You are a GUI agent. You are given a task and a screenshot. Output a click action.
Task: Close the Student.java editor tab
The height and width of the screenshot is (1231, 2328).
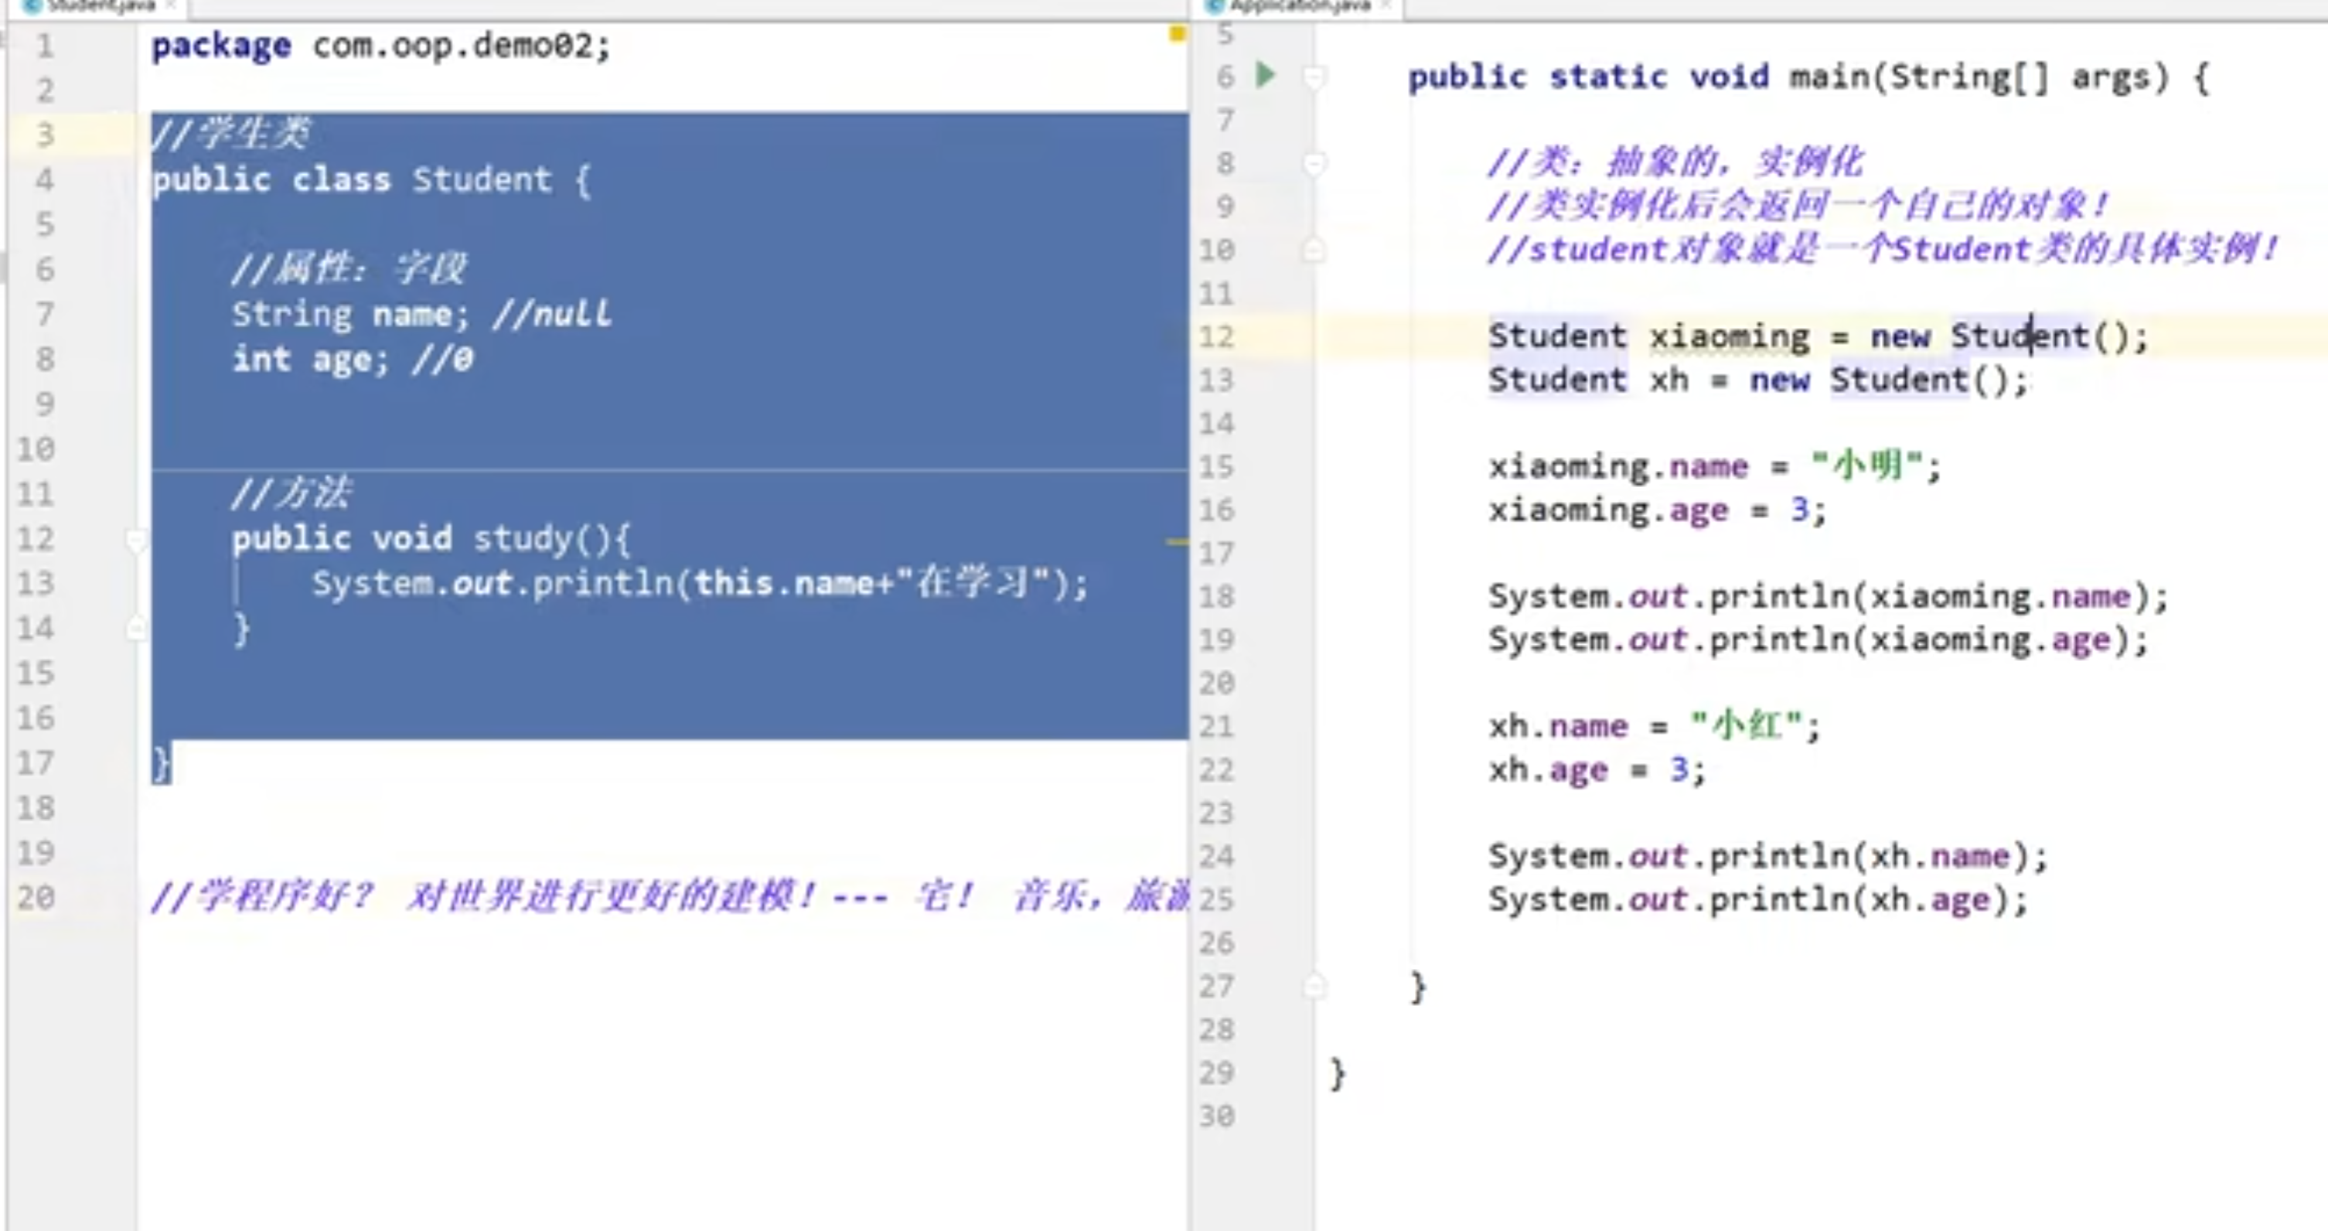[x=171, y=5]
